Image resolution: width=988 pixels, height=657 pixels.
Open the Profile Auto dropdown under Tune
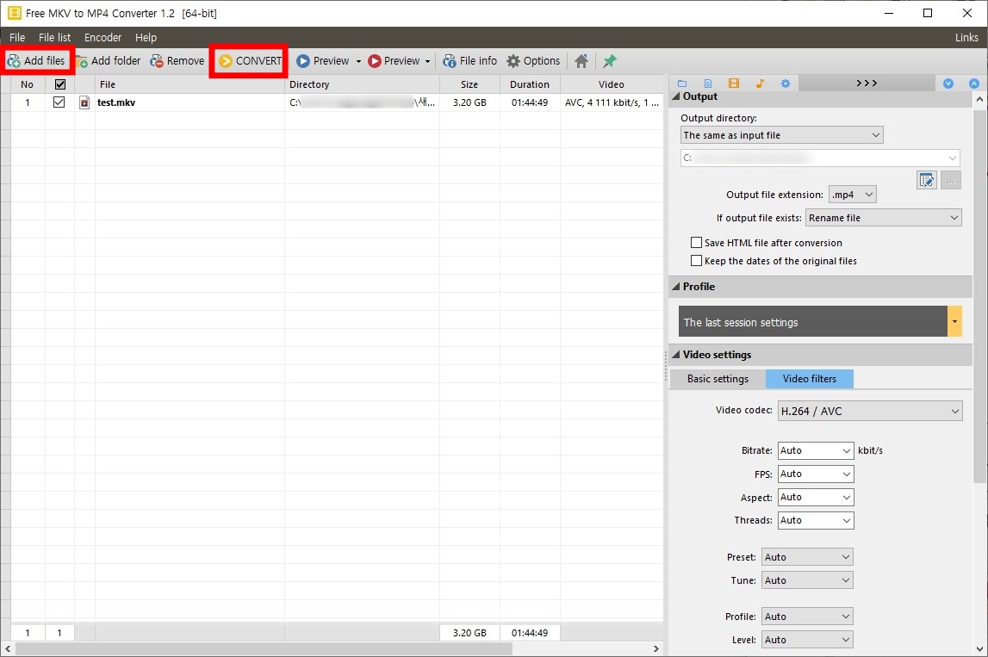[807, 616]
